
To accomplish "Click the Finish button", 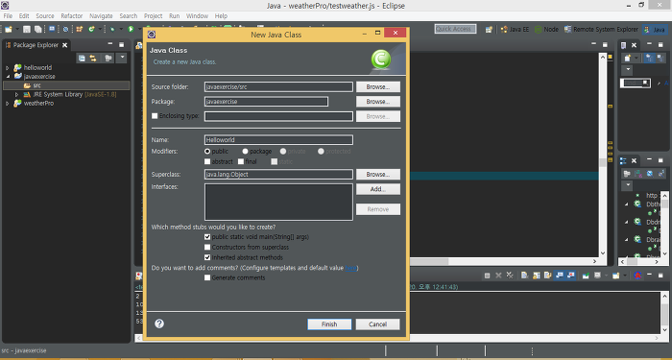I will (329, 324).
